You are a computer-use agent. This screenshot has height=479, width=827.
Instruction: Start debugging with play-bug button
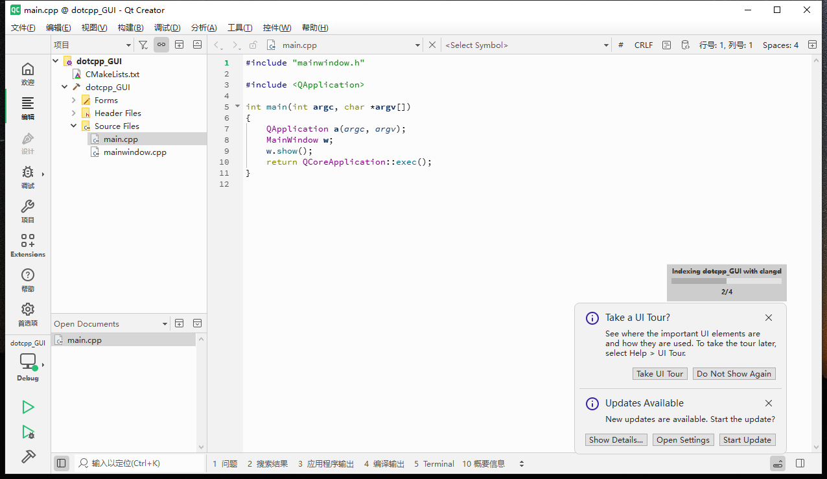(28, 432)
